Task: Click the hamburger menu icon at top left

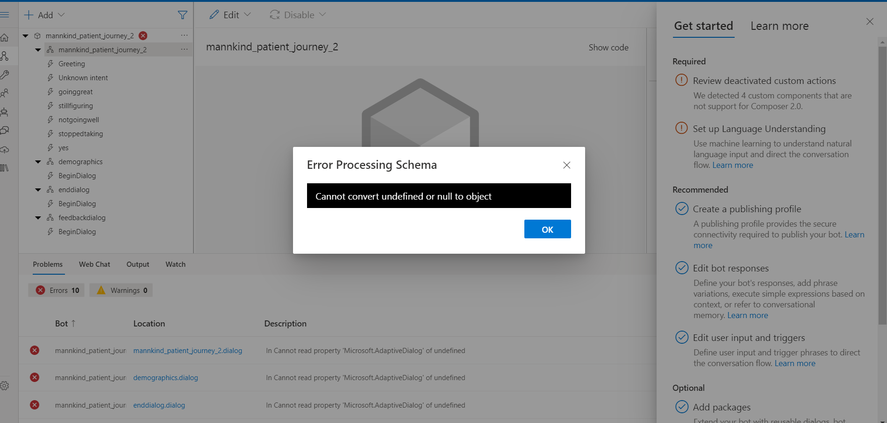Action: [6, 14]
